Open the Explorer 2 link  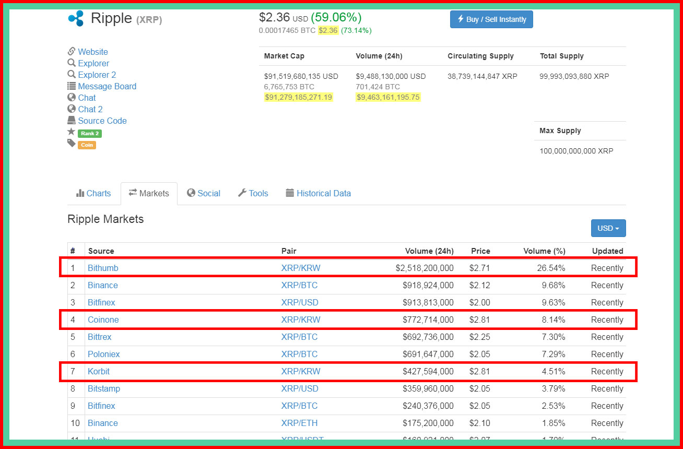click(97, 75)
